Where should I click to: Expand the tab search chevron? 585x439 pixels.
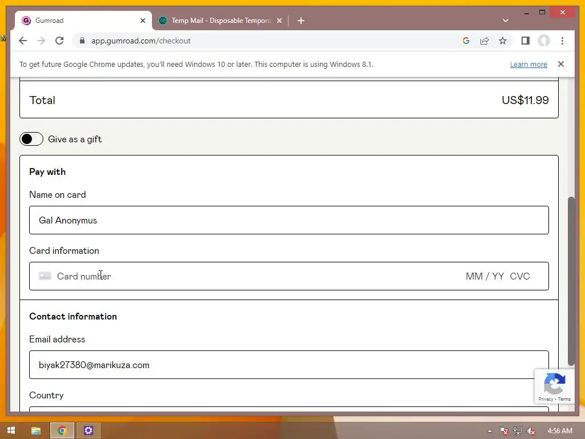pos(505,21)
